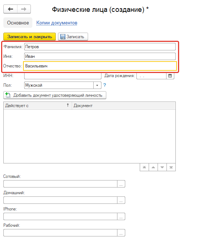
Task: Expand the Пол dropdown arrow
Action: [x=97, y=85]
